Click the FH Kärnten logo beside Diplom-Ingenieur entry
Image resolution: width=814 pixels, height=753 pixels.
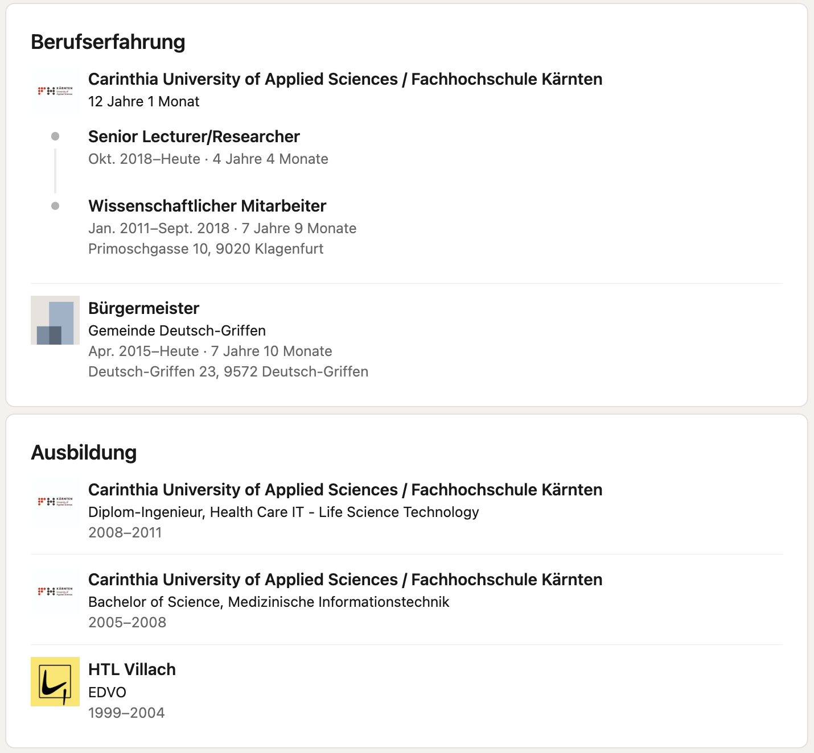point(55,502)
